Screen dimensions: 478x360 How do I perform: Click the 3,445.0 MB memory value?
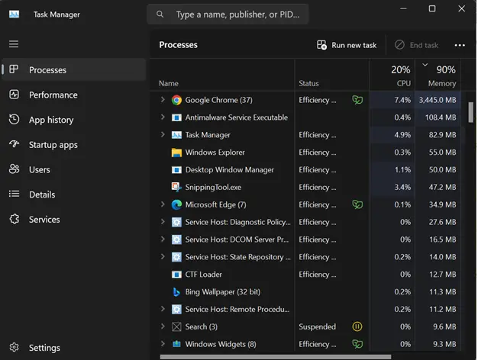(x=438, y=100)
